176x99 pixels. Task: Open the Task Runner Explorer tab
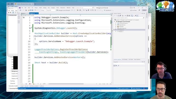[x=34, y=86]
